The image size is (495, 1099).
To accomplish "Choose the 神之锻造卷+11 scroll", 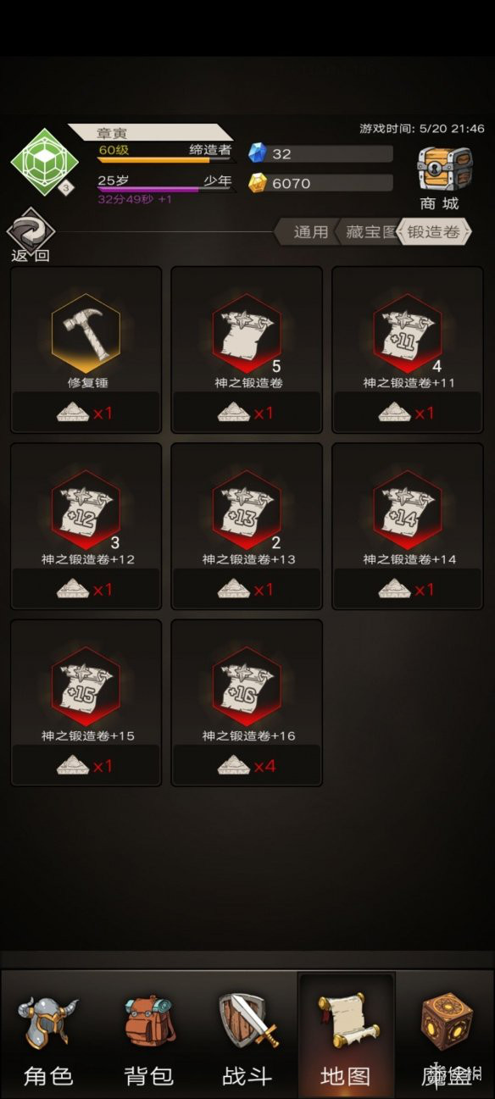I will pos(408,333).
